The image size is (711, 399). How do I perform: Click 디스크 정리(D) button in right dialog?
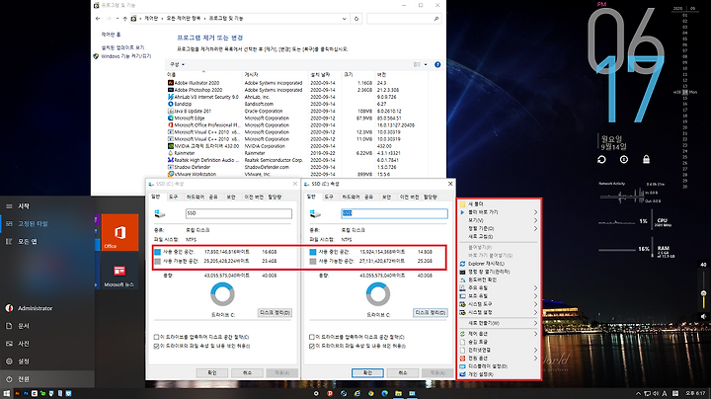tap(431, 313)
